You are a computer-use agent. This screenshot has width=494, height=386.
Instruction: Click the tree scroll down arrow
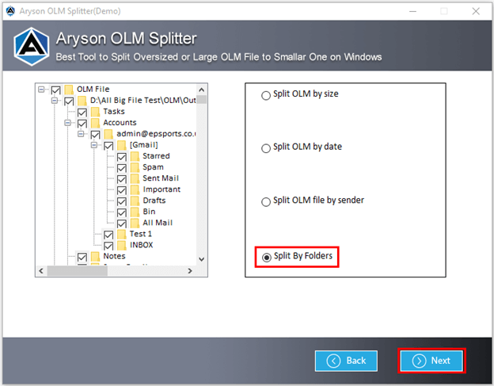click(202, 259)
